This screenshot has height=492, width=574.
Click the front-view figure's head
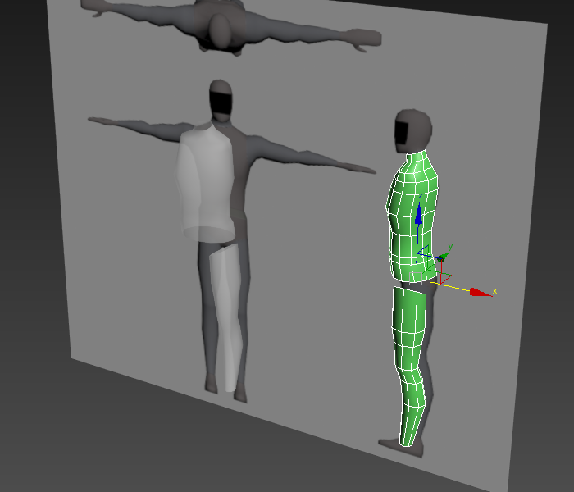(x=221, y=100)
